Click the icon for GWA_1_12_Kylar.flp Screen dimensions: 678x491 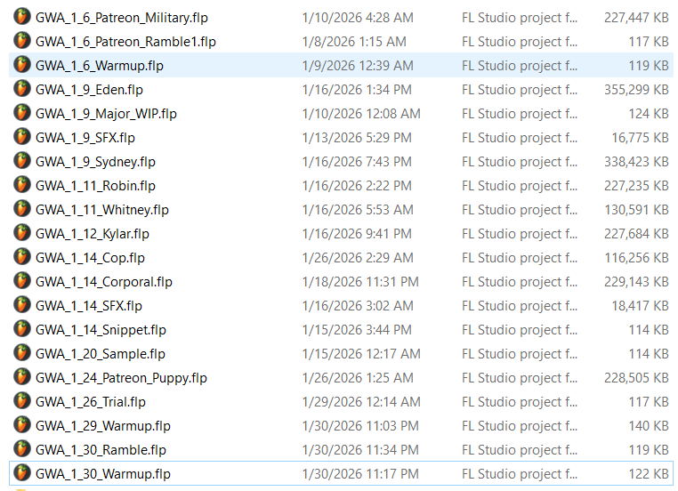tap(22, 233)
